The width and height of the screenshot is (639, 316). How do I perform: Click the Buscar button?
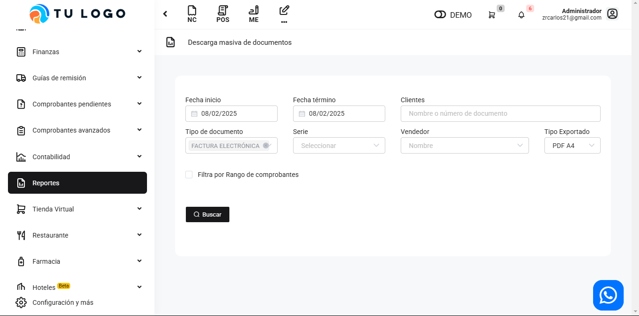[207, 215]
